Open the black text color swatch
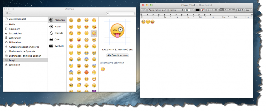The height and width of the screenshot is (111, 266). coord(197,10)
